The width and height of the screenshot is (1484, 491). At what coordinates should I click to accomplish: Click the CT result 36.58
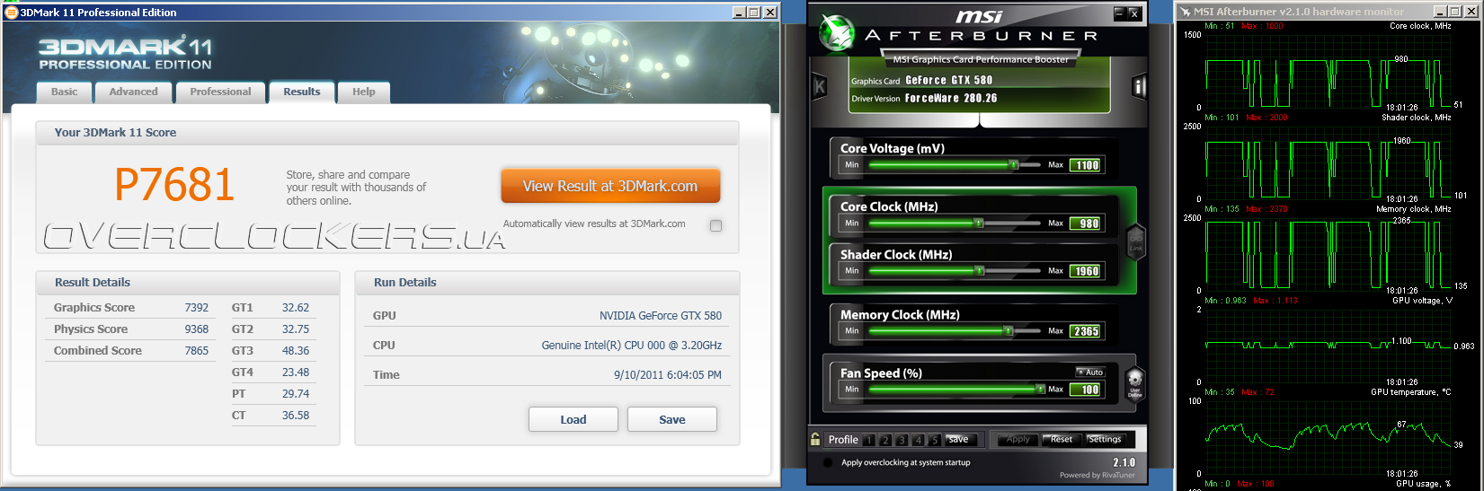point(296,416)
